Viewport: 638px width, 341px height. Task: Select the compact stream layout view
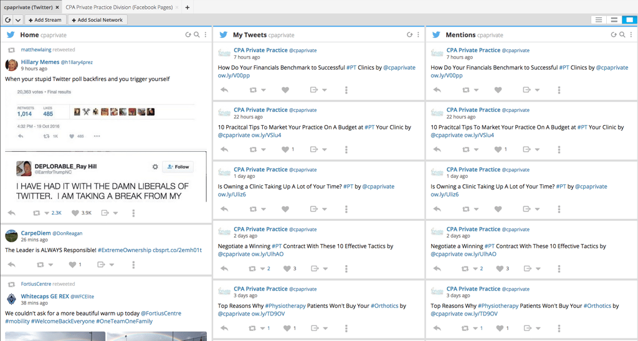point(599,19)
